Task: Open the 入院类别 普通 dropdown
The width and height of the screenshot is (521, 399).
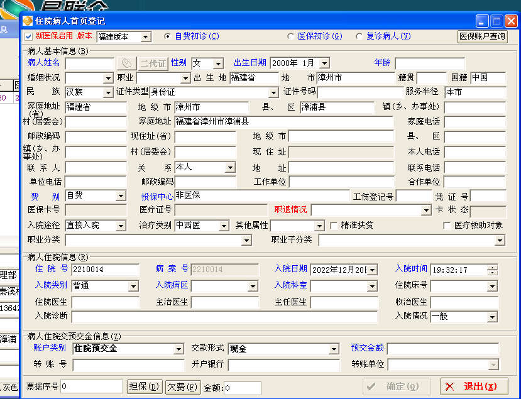Action: click(133, 286)
